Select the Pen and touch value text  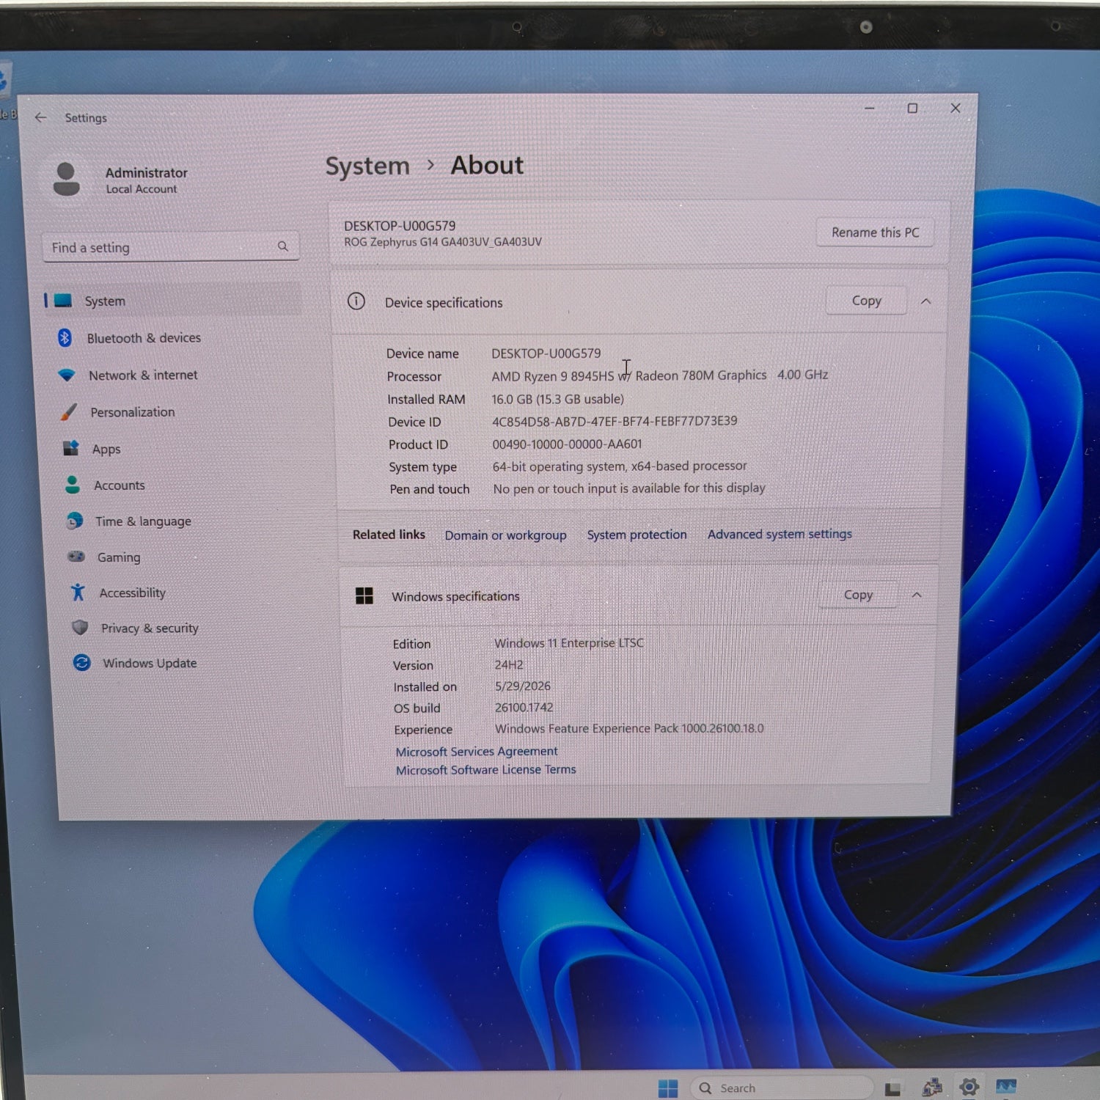pos(629,488)
